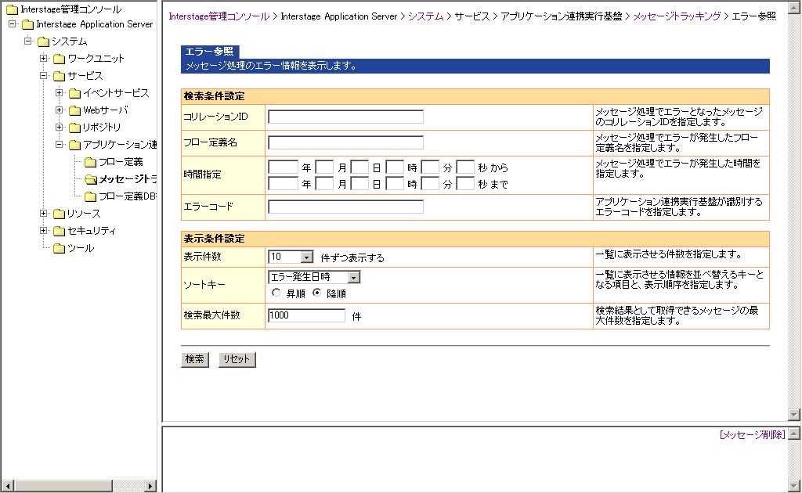802x493 pixels.
Task: Click the リセット button
Action: coord(237,359)
